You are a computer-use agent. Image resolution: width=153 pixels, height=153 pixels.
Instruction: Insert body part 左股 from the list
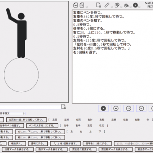click(102, 120)
